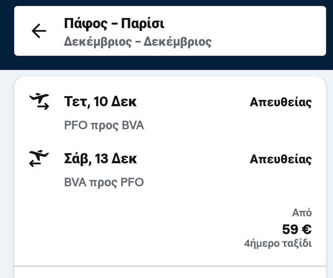Tap the PFO προς BVA route text

[104, 125]
